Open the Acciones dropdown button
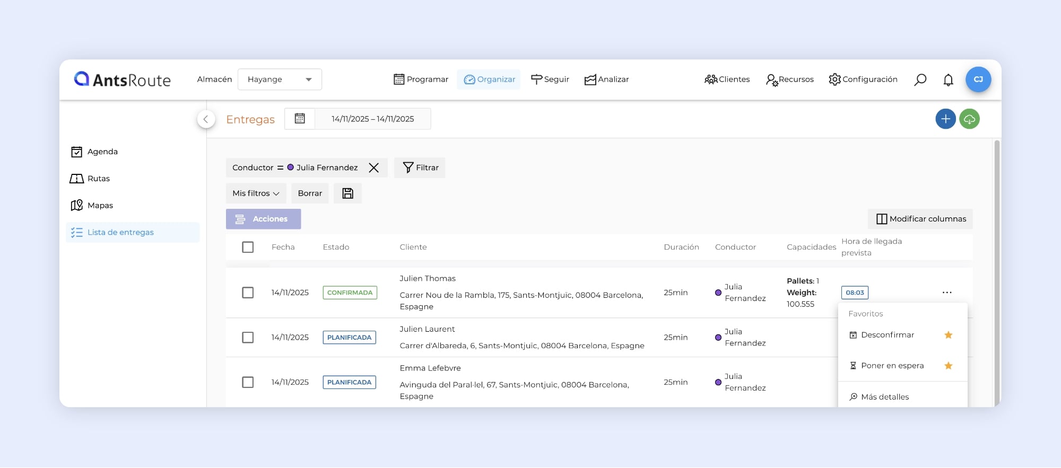Image resolution: width=1061 pixels, height=468 pixels. [x=263, y=219]
